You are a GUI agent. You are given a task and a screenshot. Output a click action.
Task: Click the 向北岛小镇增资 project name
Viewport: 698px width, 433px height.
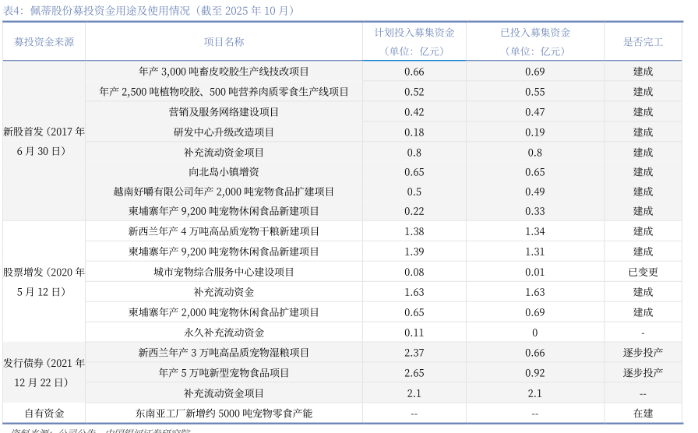(224, 172)
